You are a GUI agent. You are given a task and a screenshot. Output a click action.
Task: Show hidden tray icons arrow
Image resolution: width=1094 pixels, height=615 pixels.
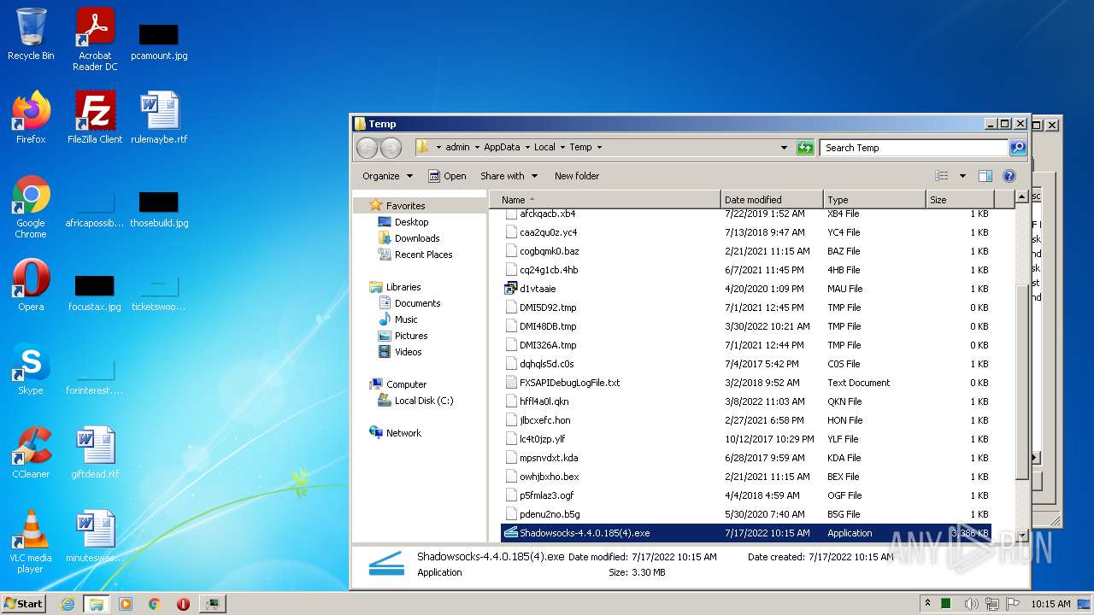click(927, 604)
